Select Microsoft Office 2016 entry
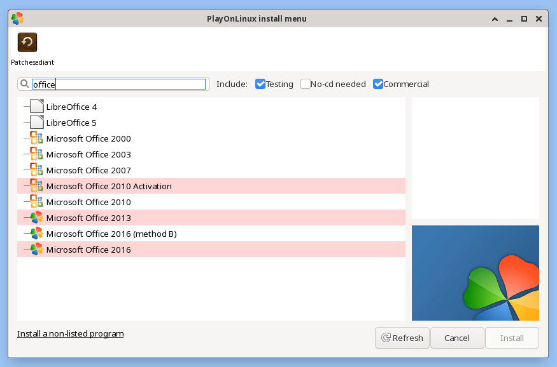Image resolution: width=557 pixels, height=367 pixels. point(211,250)
